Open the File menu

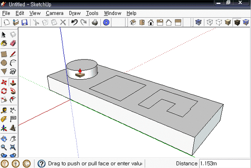tap(6, 13)
